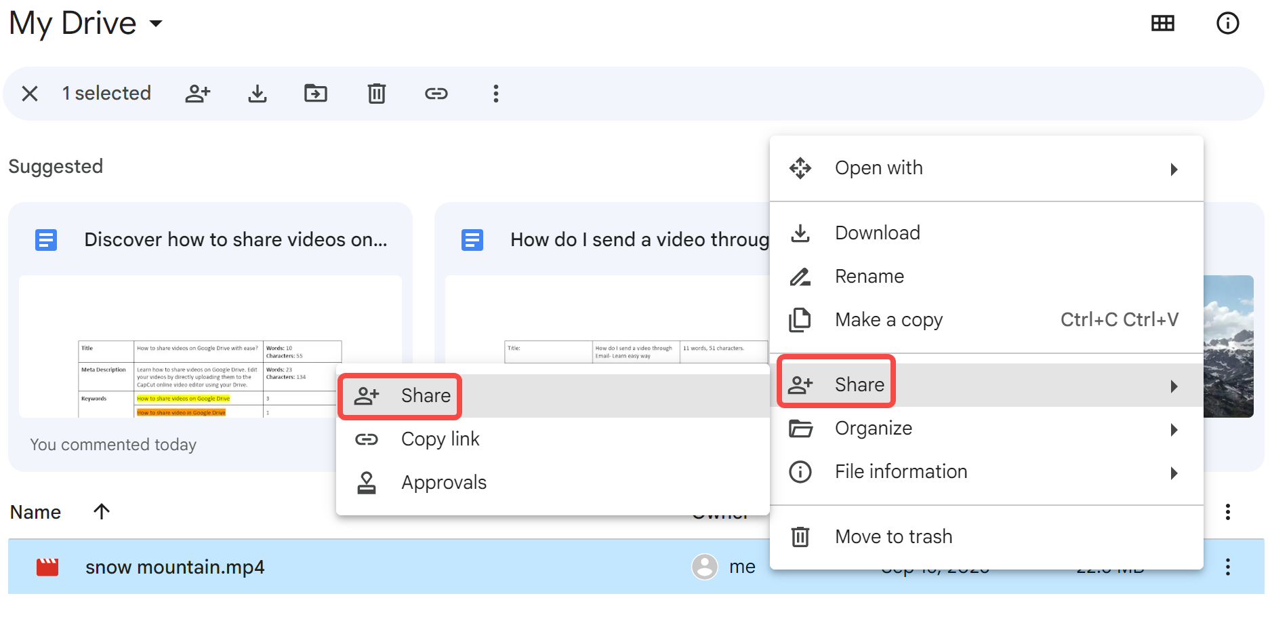The height and width of the screenshot is (617, 1270).
Task: Select Make a copy menu entry
Action: click(888, 320)
